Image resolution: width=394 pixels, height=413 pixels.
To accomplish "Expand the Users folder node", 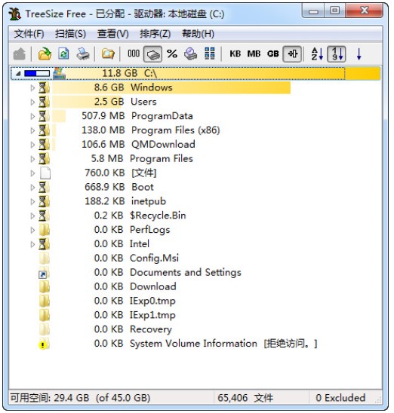I will point(32,102).
